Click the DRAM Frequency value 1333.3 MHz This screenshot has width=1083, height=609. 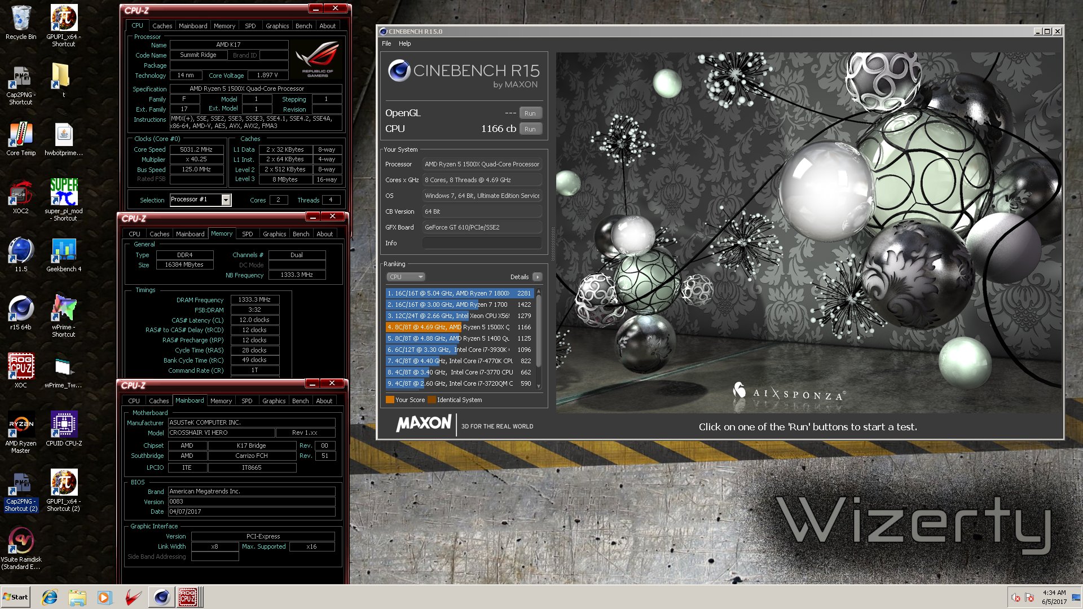(254, 300)
